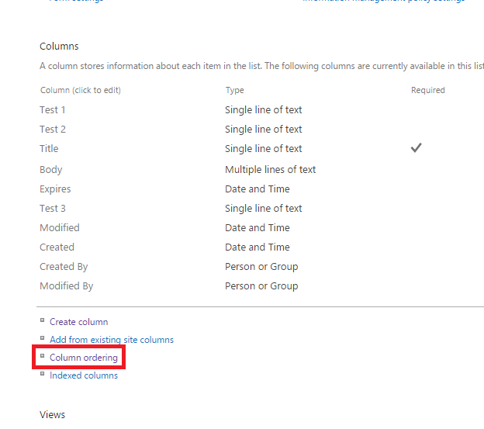
Task: Click the 'A column stores information' description text
Action: click(261, 66)
